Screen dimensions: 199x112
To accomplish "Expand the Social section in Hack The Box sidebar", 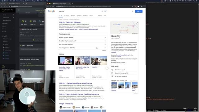I will (8, 36).
